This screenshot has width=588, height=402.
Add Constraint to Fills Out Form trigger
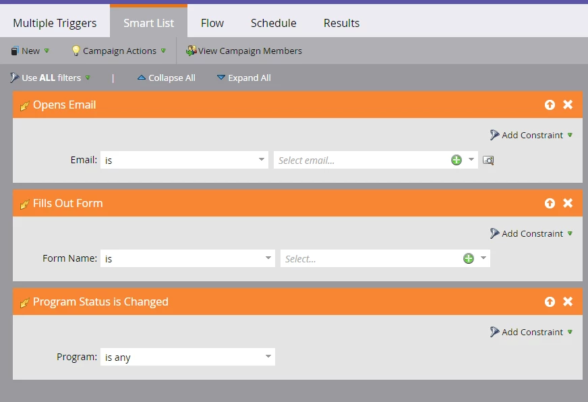point(531,233)
